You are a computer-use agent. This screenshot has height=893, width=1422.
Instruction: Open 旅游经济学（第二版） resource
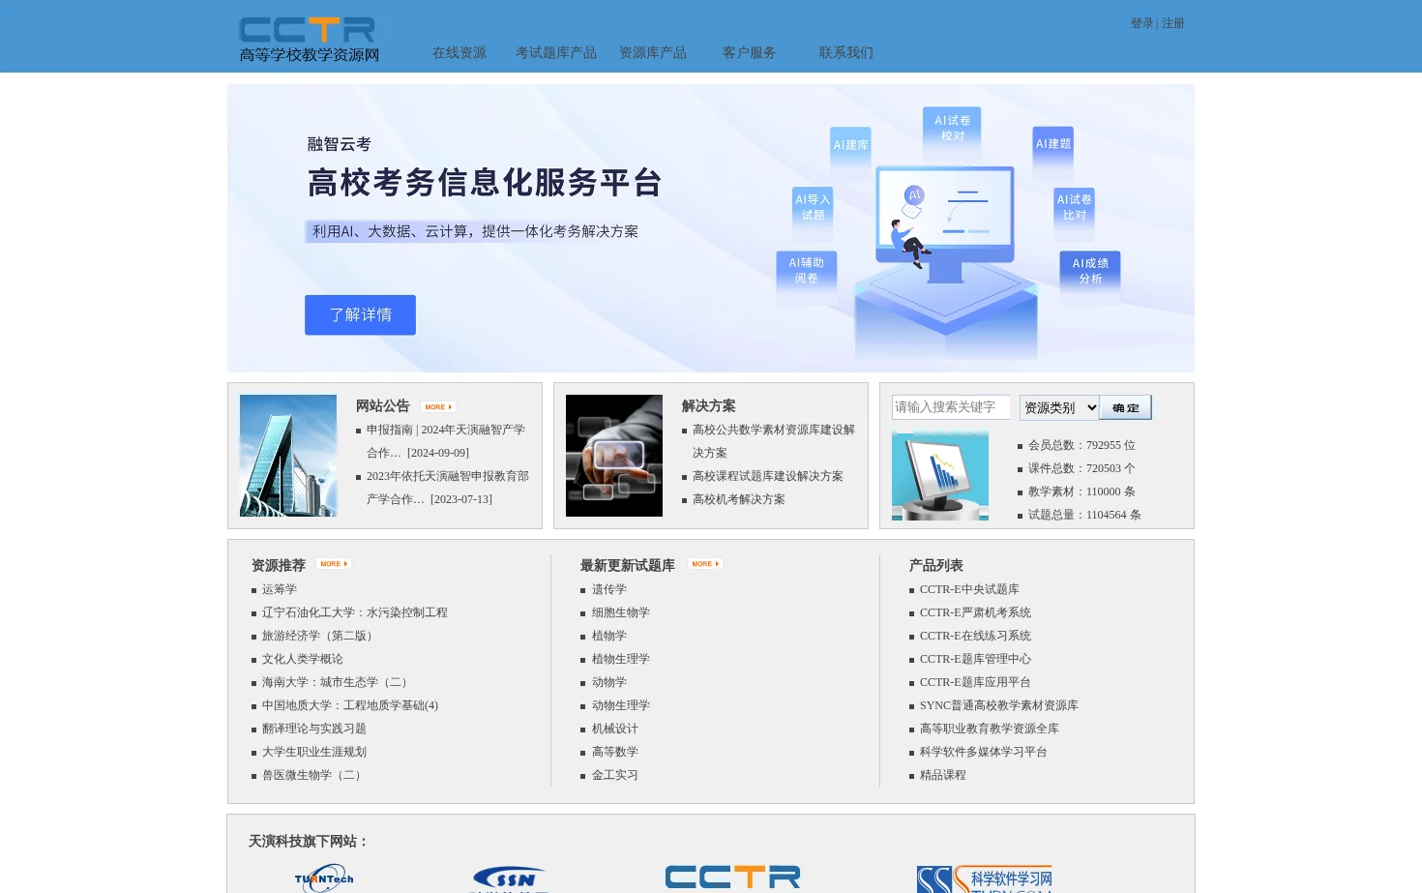click(320, 636)
